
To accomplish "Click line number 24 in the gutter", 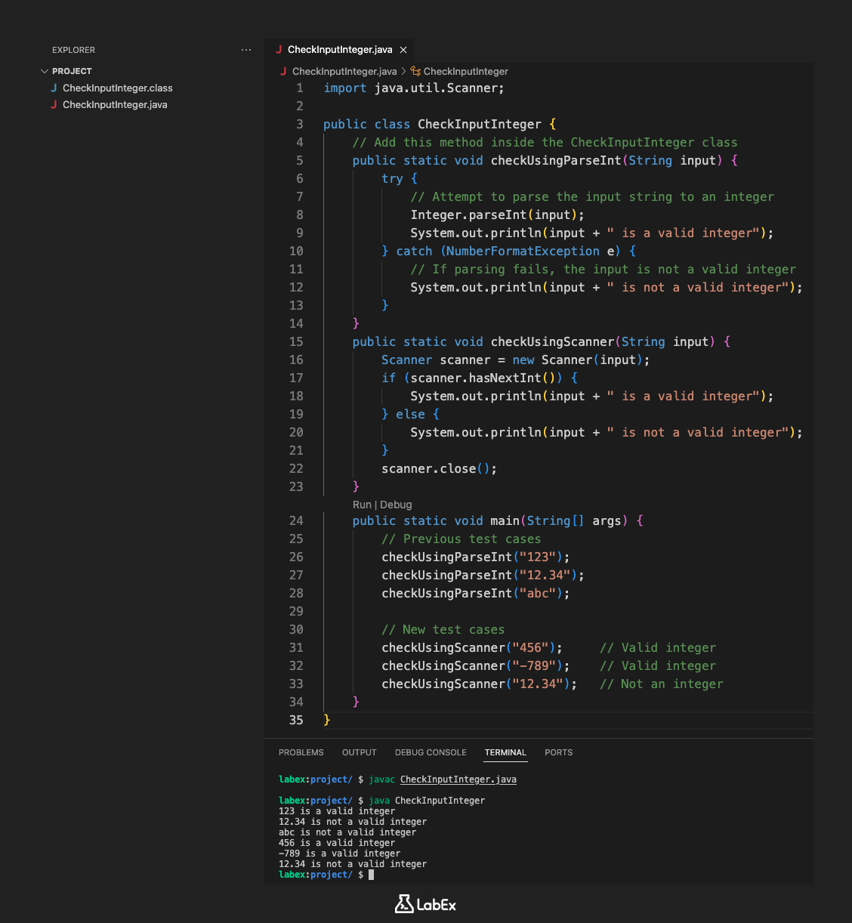I will coord(296,521).
